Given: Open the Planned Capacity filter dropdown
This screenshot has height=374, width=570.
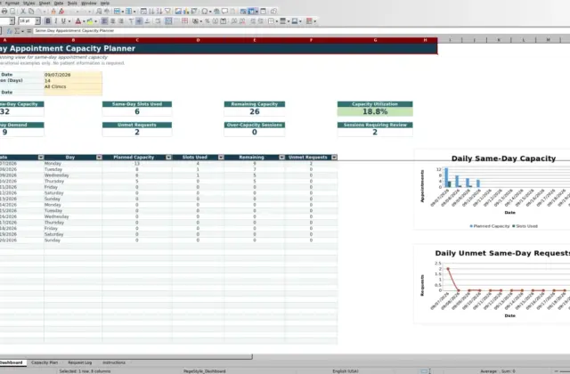Looking at the screenshot, I should (x=168, y=158).
